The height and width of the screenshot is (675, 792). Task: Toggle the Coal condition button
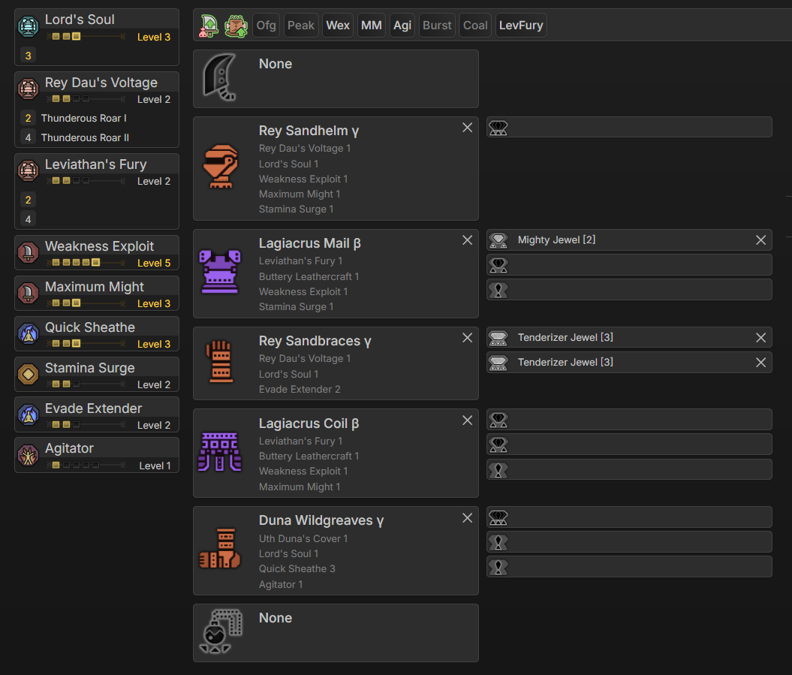point(475,26)
